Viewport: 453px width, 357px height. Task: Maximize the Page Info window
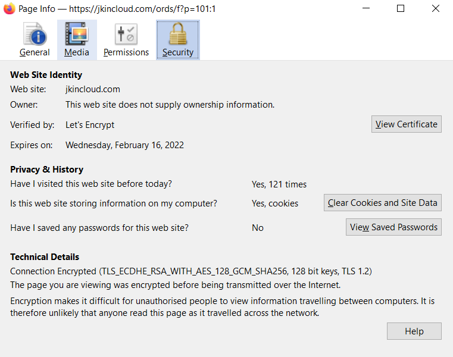[401, 9]
